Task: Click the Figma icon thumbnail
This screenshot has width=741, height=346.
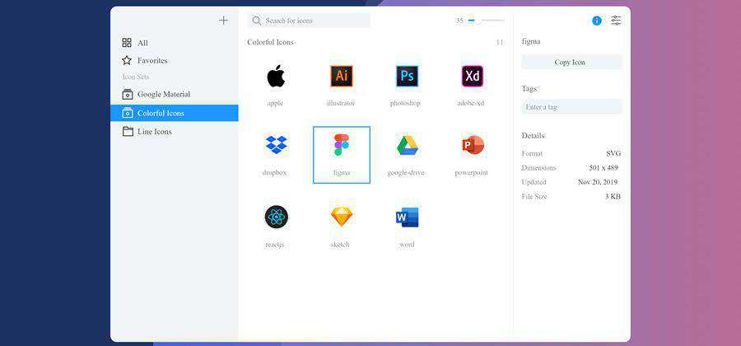Action: [341, 146]
